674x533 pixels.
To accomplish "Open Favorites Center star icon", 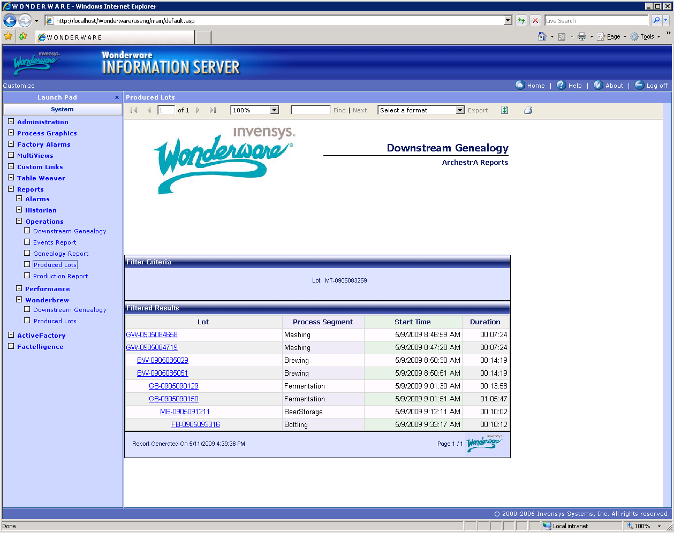I will coord(9,36).
